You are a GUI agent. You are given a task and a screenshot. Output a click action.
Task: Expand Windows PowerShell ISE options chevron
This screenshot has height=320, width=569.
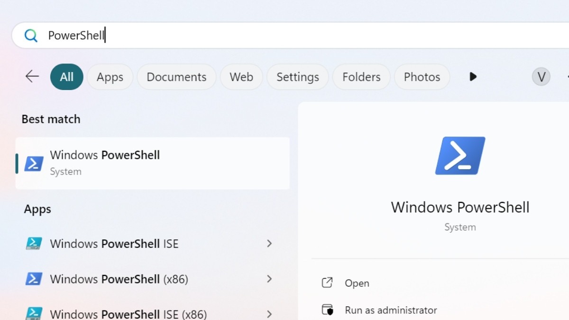pos(269,244)
